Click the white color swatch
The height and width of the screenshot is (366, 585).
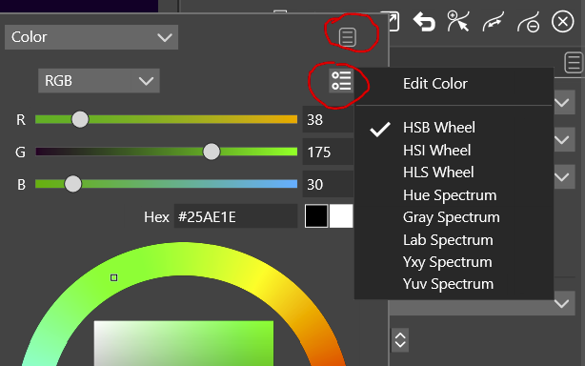tap(341, 216)
